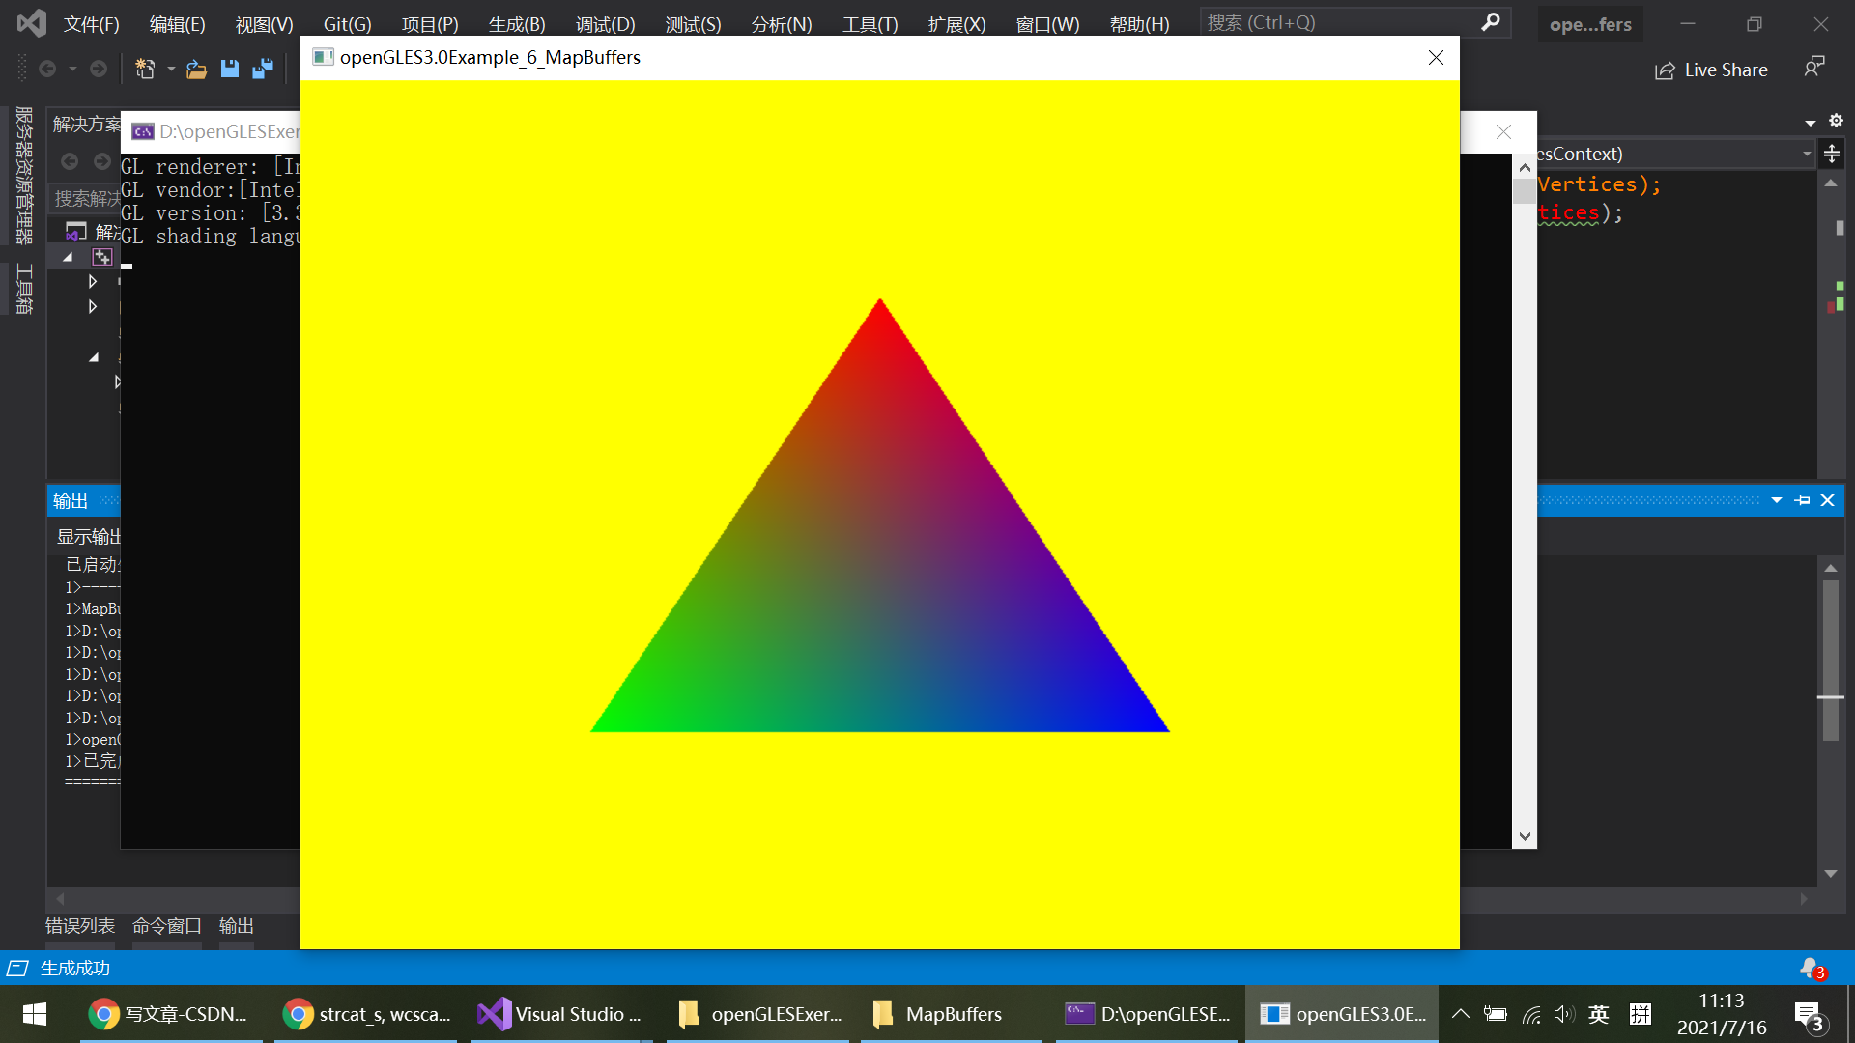Click the Save All toolbar icon
Screen dimensions: 1855x1043
(263, 69)
